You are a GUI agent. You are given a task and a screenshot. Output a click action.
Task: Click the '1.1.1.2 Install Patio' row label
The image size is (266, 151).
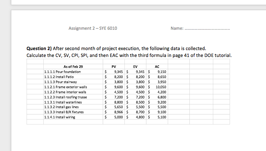tap(59, 77)
